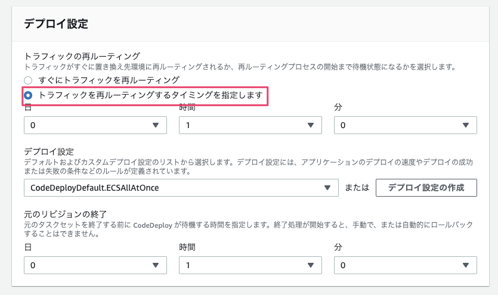Open the 分 dropdown under トラフィックの再ルーティング
The width and height of the screenshot is (498, 295).
pyautogui.click(x=406, y=125)
